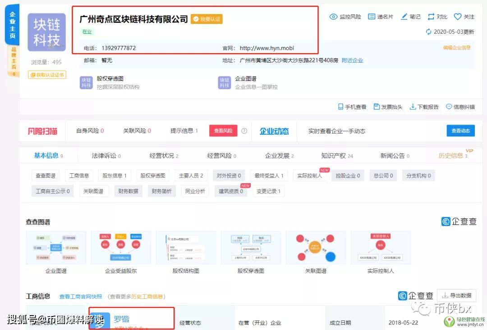Click the blue 查看动态 button

pos(460,131)
